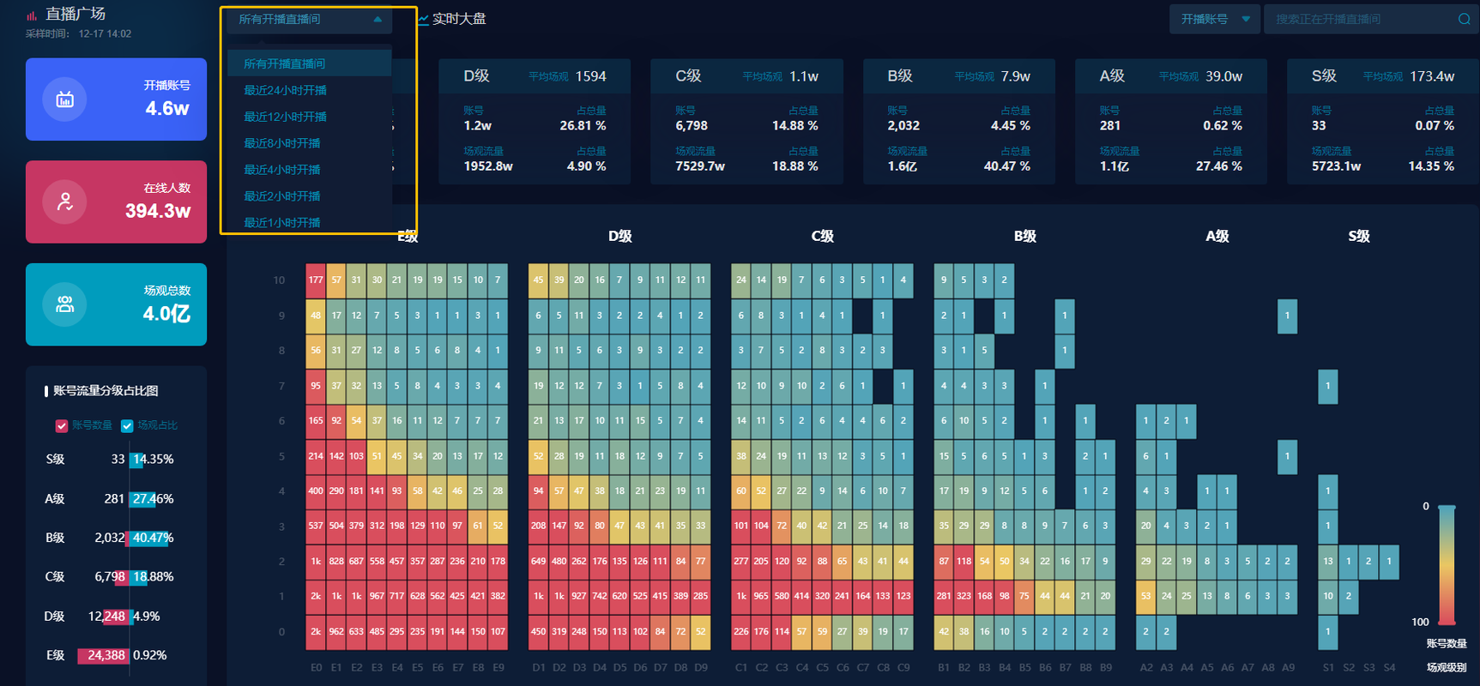The width and height of the screenshot is (1480, 686).
Task: Click the live plaza bar chart icon
Action: 32,15
